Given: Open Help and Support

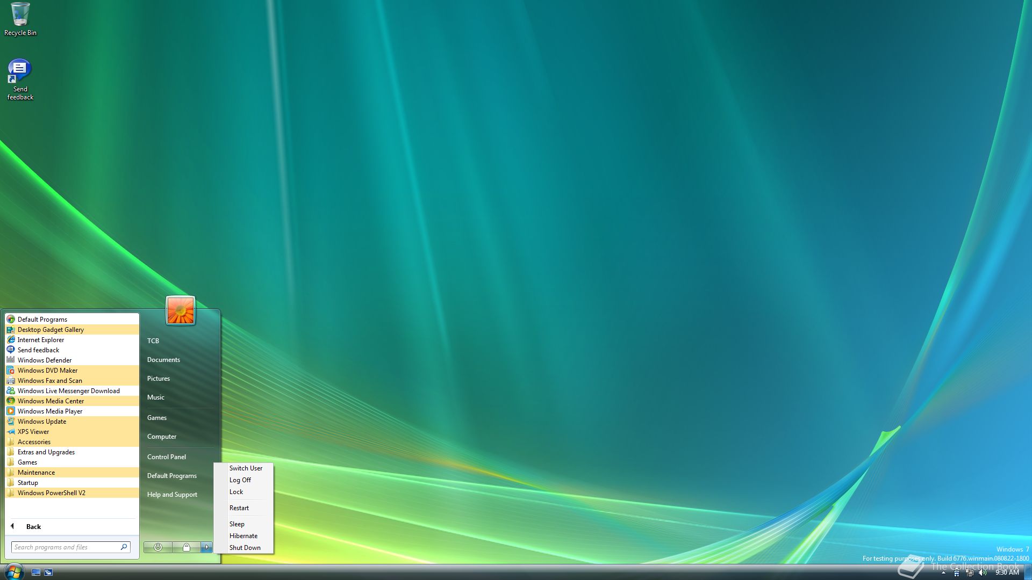Looking at the screenshot, I should click(180, 495).
